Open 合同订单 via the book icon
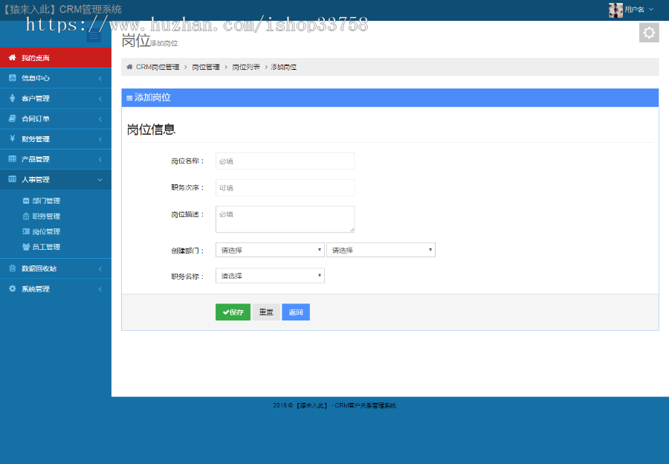Image resolution: width=669 pixels, height=464 pixels. [12, 117]
